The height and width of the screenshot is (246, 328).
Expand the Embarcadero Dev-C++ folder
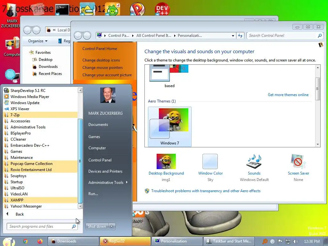pyautogui.click(x=41, y=145)
